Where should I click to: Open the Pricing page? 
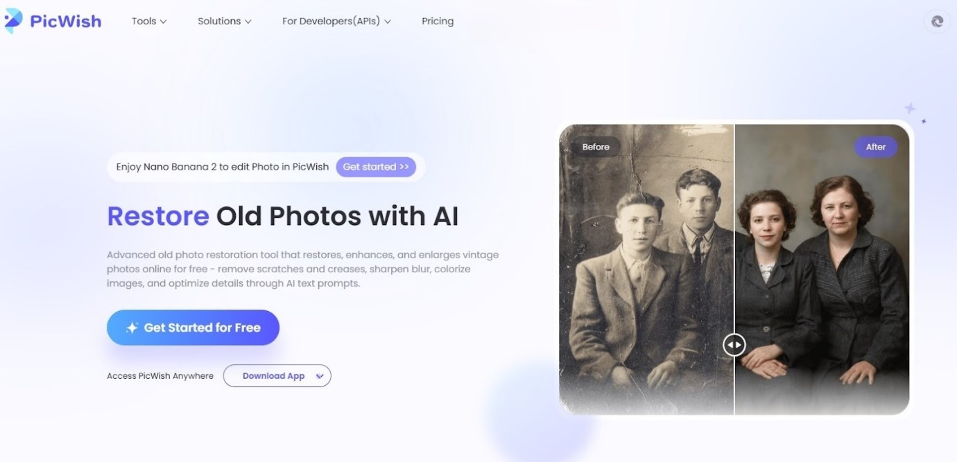tap(438, 21)
